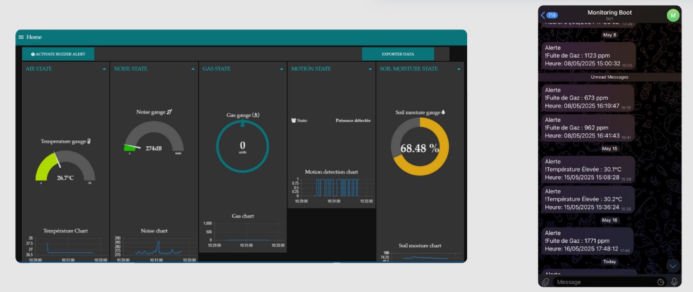This screenshot has width=693, height=292.
Task: Collapse the GAS STATE panel
Action: (282, 69)
